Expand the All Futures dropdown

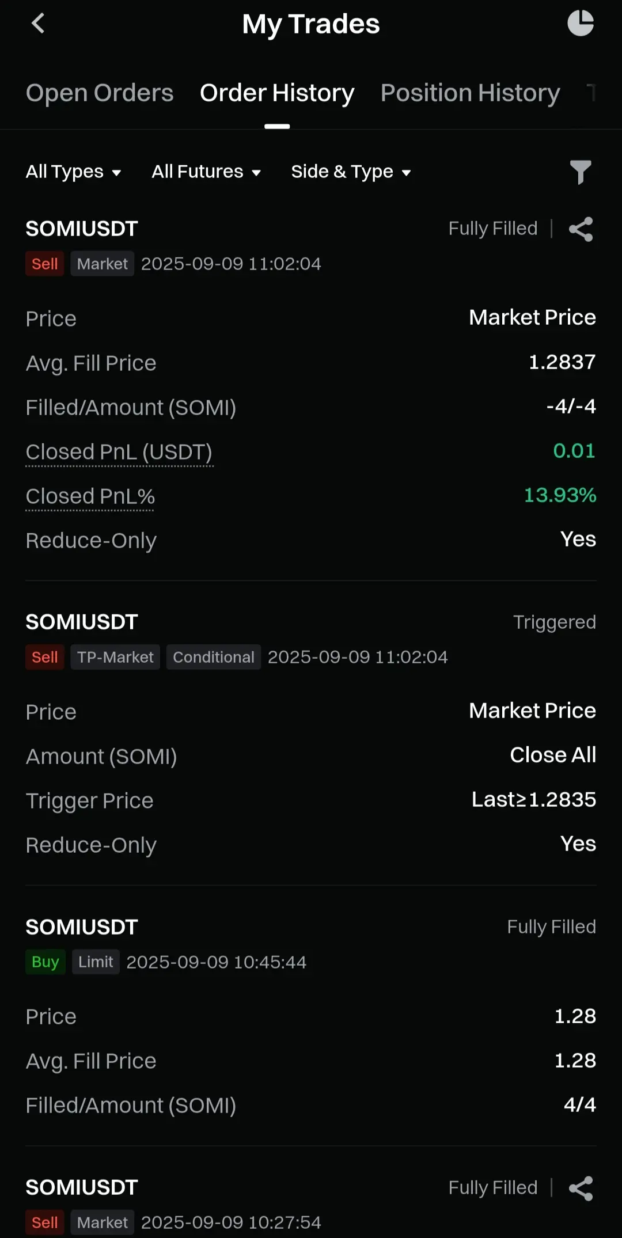[x=206, y=172]
